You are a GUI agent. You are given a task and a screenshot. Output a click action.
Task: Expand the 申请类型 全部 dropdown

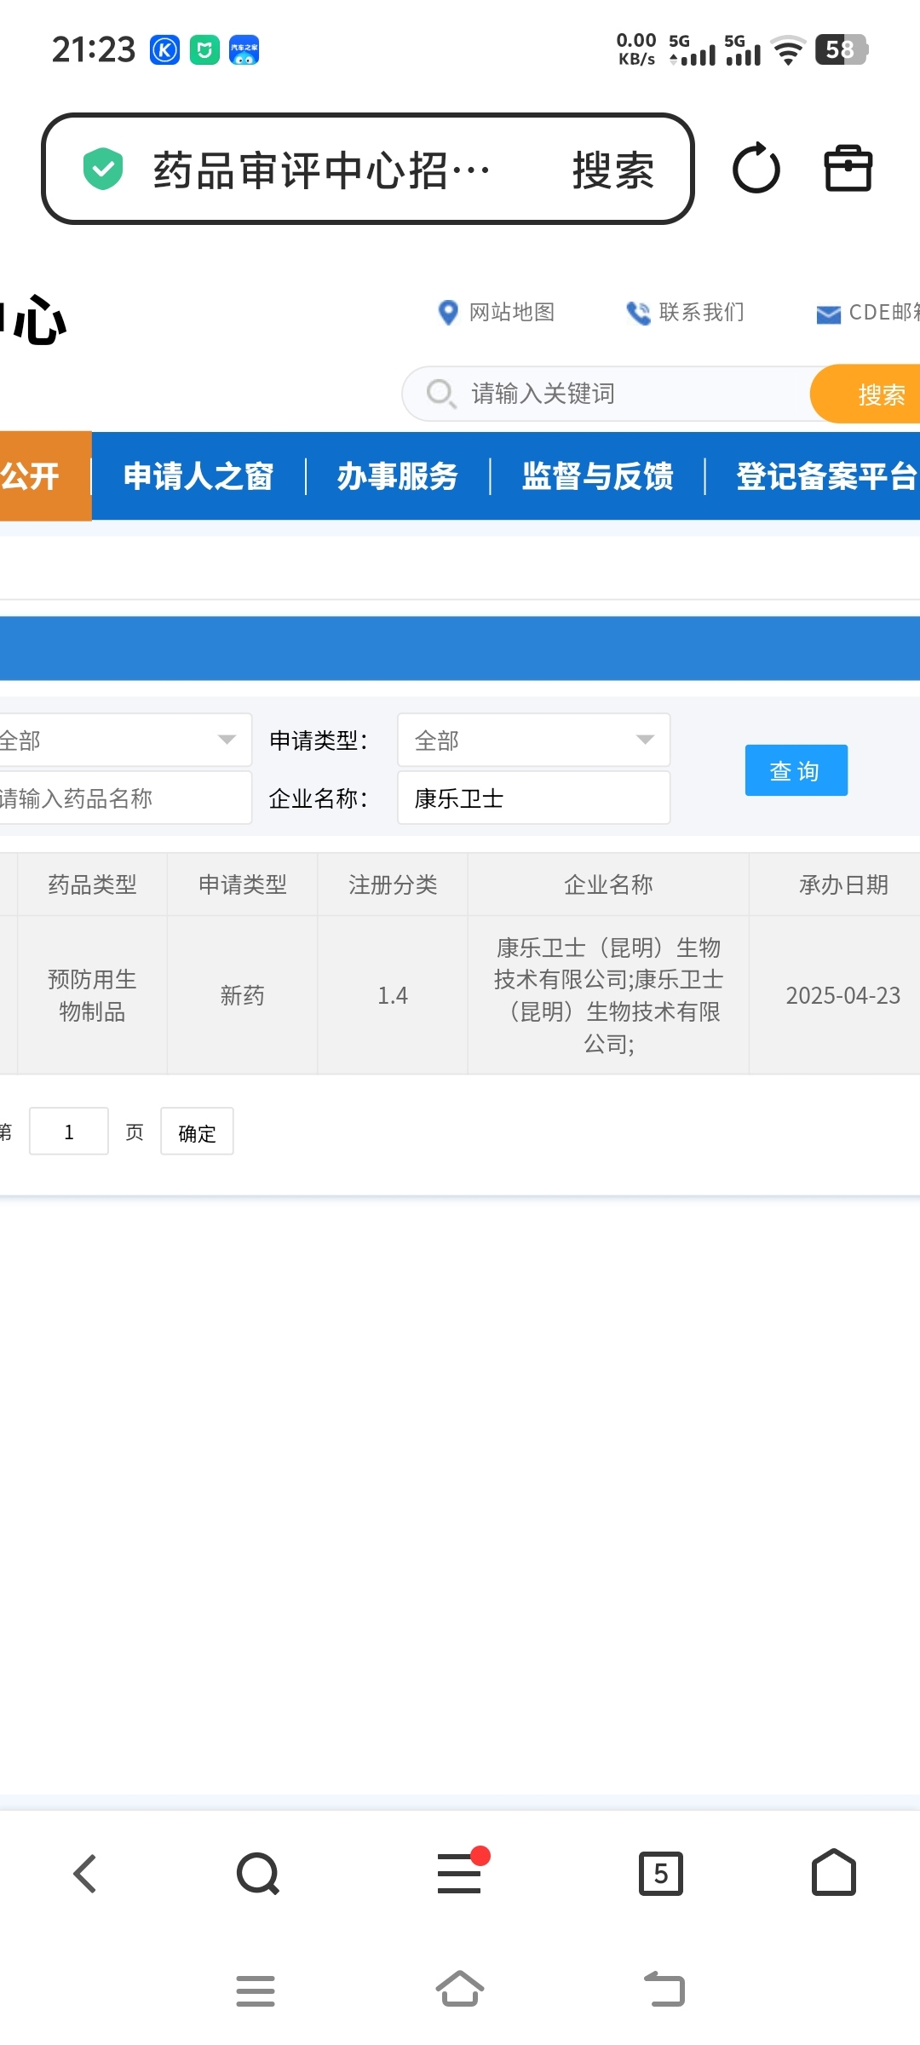tap(534, 740)
